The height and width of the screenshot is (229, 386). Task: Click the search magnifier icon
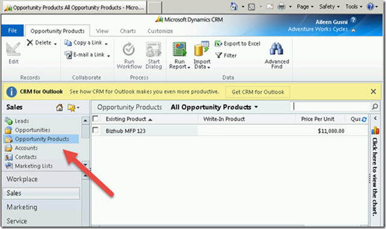(375, 107)
